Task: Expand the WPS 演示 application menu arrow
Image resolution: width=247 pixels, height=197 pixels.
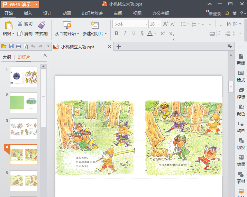Action: pyautogui.click(x=36, y=4)
